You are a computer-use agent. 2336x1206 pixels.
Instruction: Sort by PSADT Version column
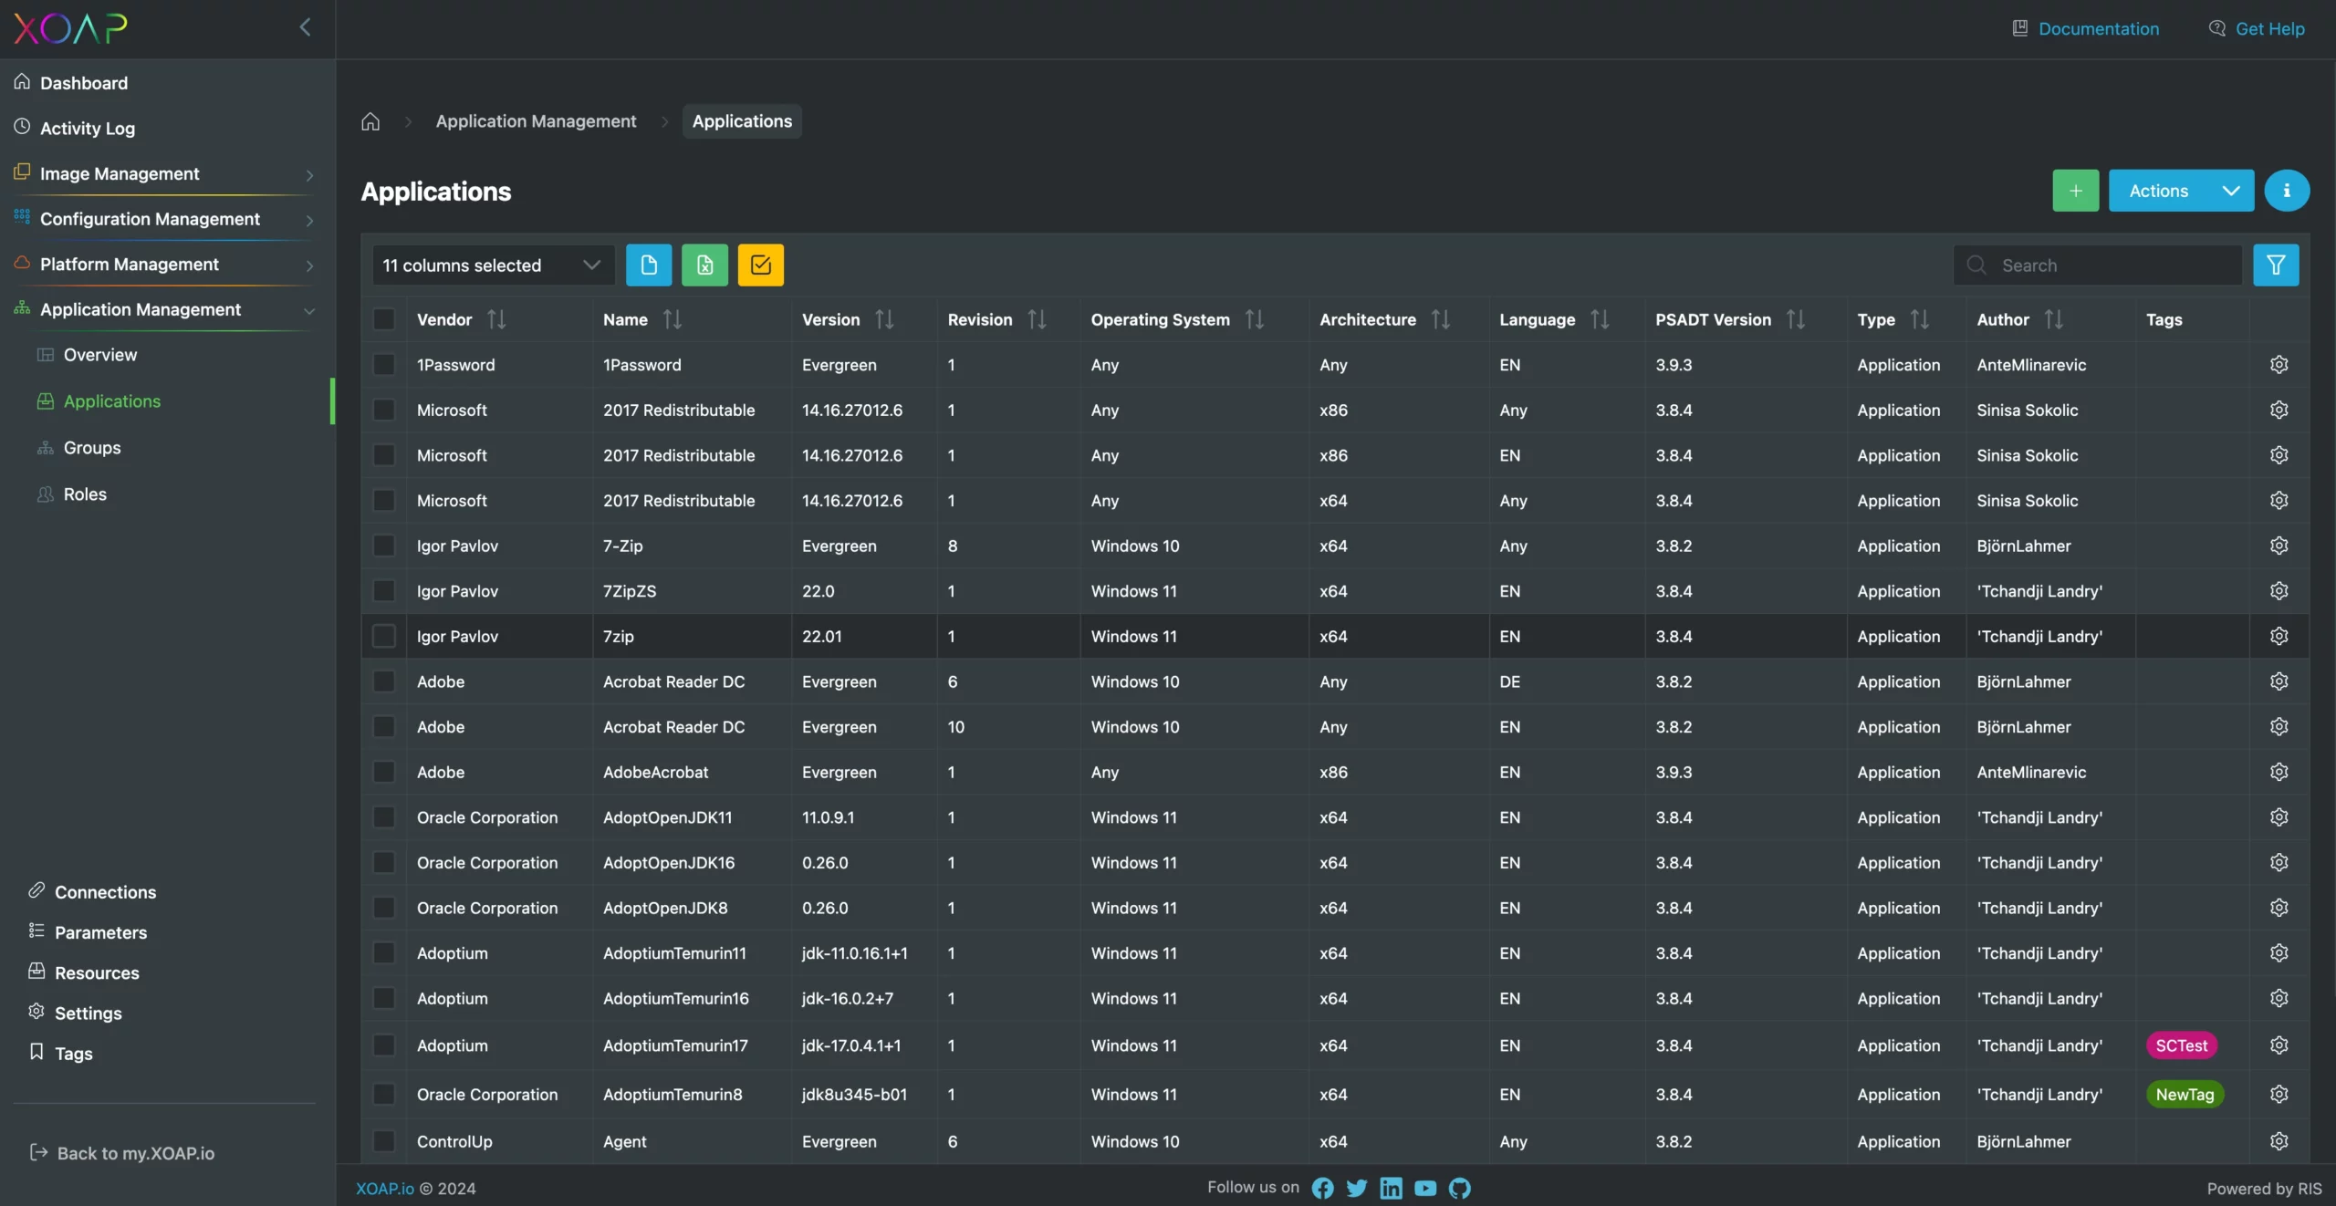[x=1796, y=319]
